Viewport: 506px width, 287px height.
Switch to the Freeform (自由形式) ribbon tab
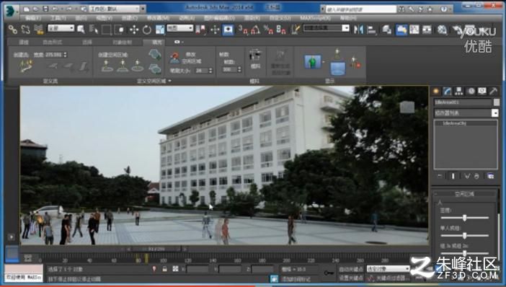pyautogui.click(x=52, y=43)
